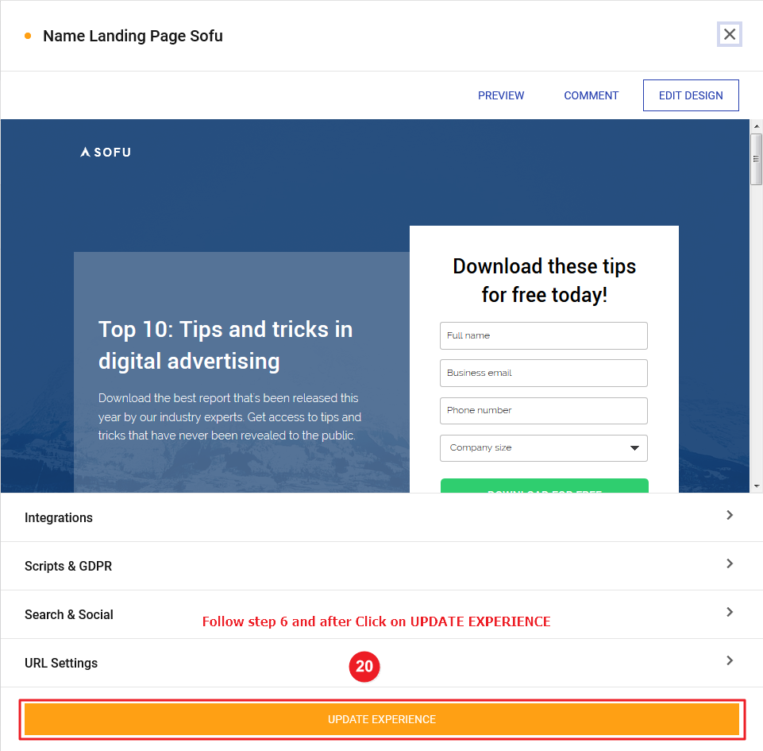This screenshot has height=751, width=763.
Task: Open the Company size dropdown
Action: tap(544, 448)
